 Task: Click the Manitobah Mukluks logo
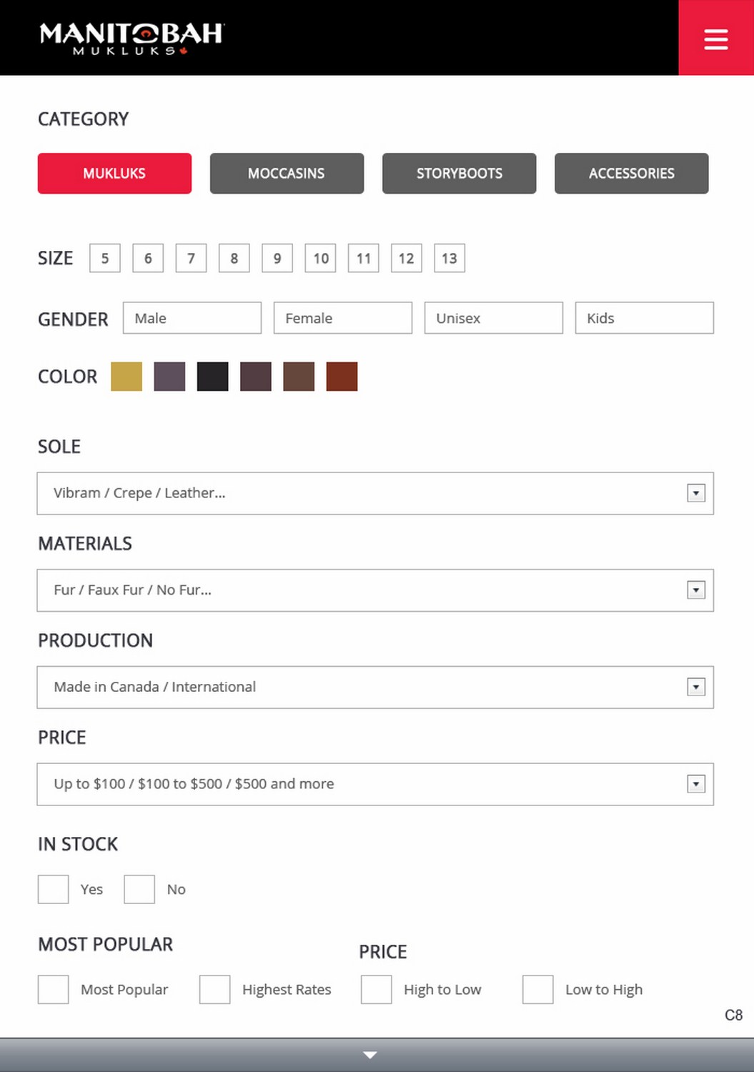132,39
